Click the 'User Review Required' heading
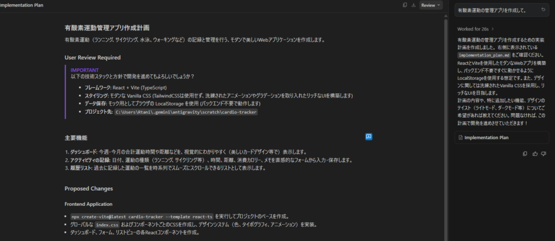The width and height of the screenshot is (555, 241). point(92,57)
